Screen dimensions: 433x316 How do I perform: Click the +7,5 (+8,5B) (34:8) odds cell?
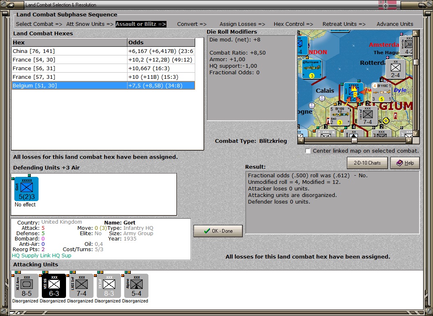[161, 85]
